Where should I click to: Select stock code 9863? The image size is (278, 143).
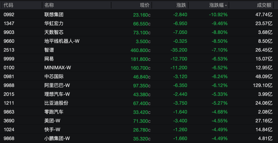(9, 112)
